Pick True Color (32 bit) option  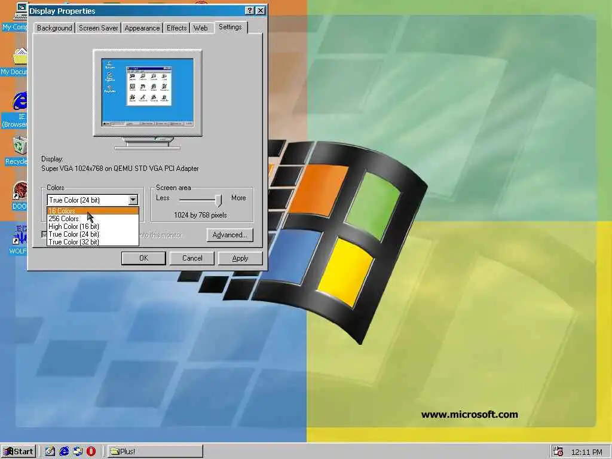pyautogui.click(x=93, y=242)
